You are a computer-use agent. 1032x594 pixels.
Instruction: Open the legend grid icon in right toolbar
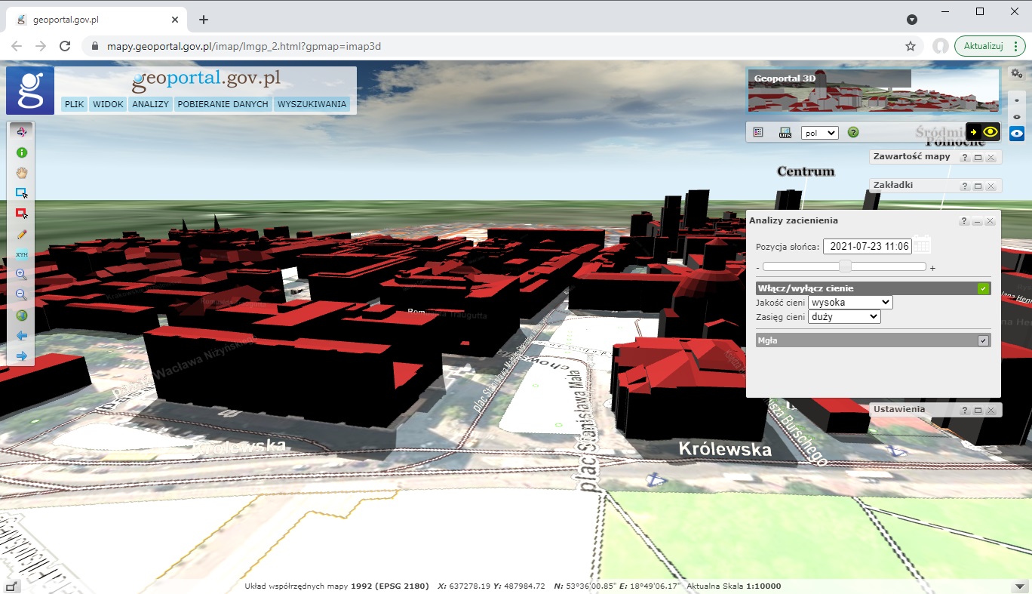point(758,132)
